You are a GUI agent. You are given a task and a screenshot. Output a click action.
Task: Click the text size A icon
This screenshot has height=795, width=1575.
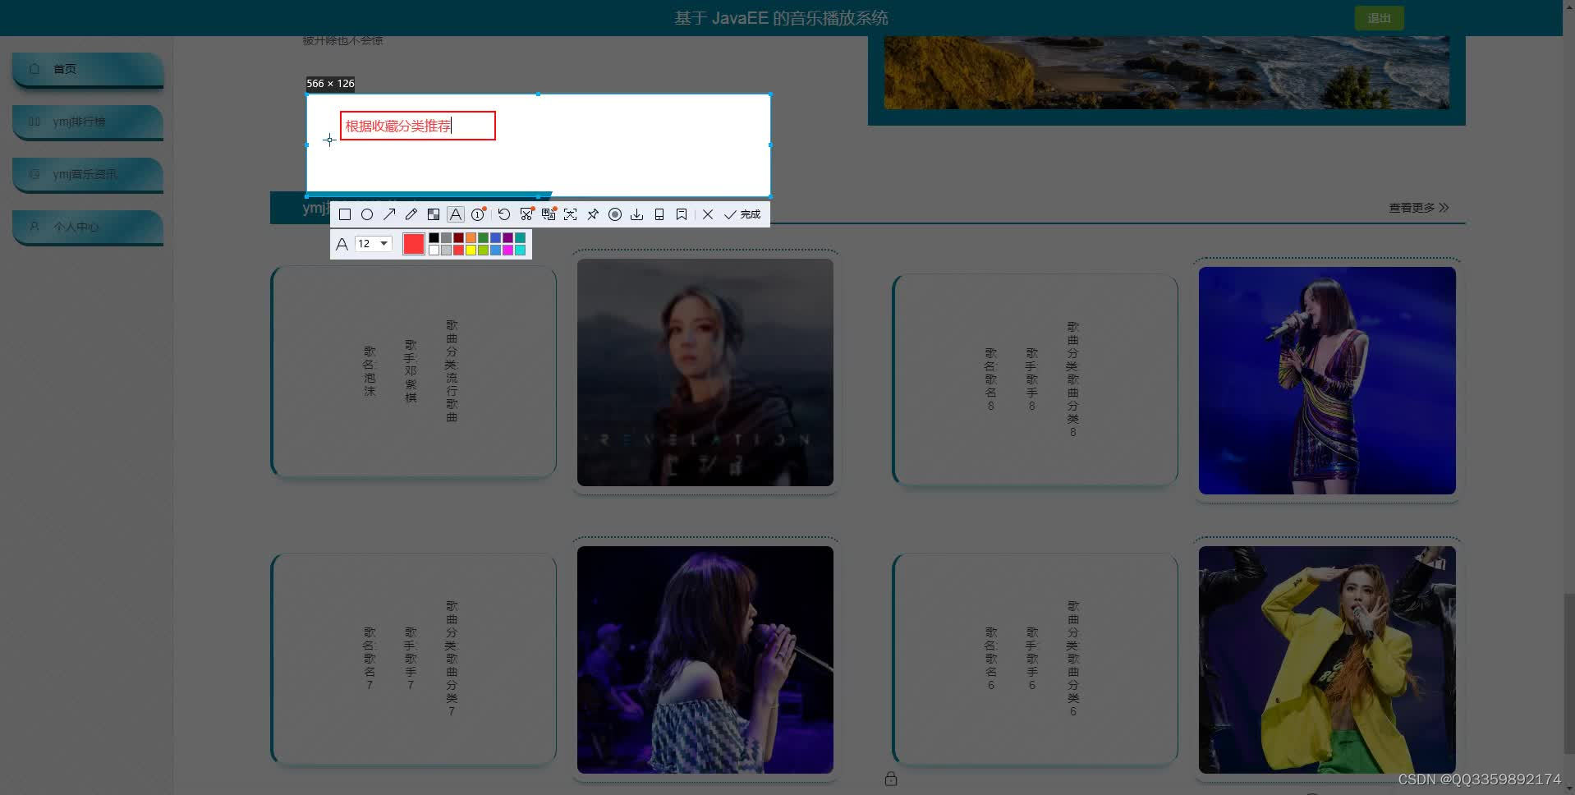(342, 244)
